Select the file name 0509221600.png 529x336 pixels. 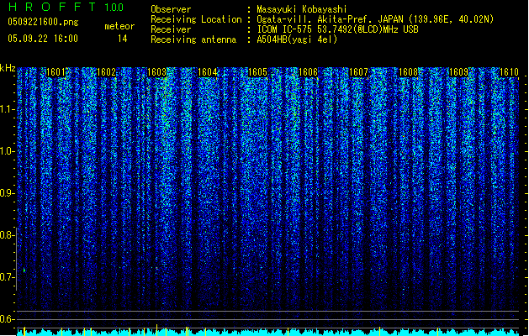click(43, 22)
